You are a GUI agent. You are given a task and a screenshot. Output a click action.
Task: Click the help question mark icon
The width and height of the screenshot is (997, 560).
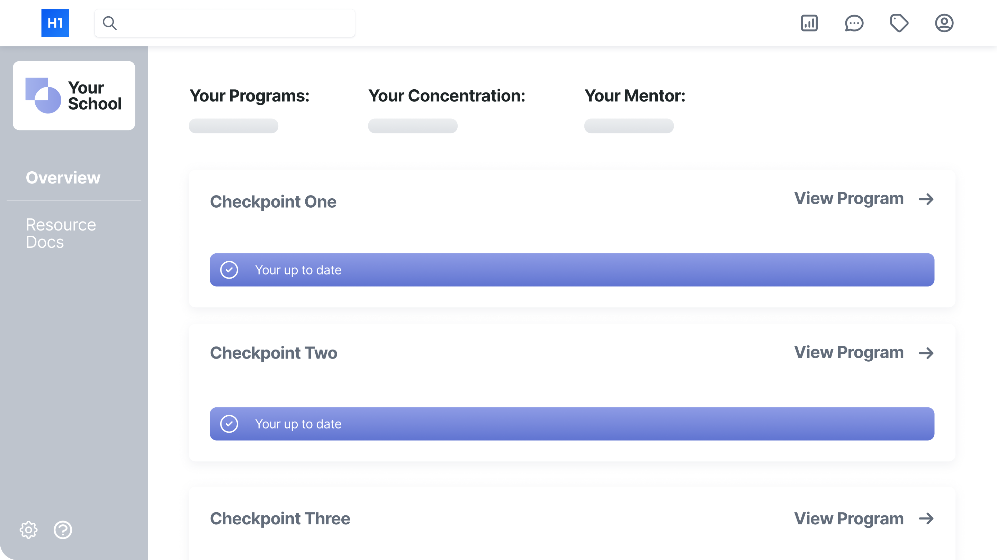[63, 530]
